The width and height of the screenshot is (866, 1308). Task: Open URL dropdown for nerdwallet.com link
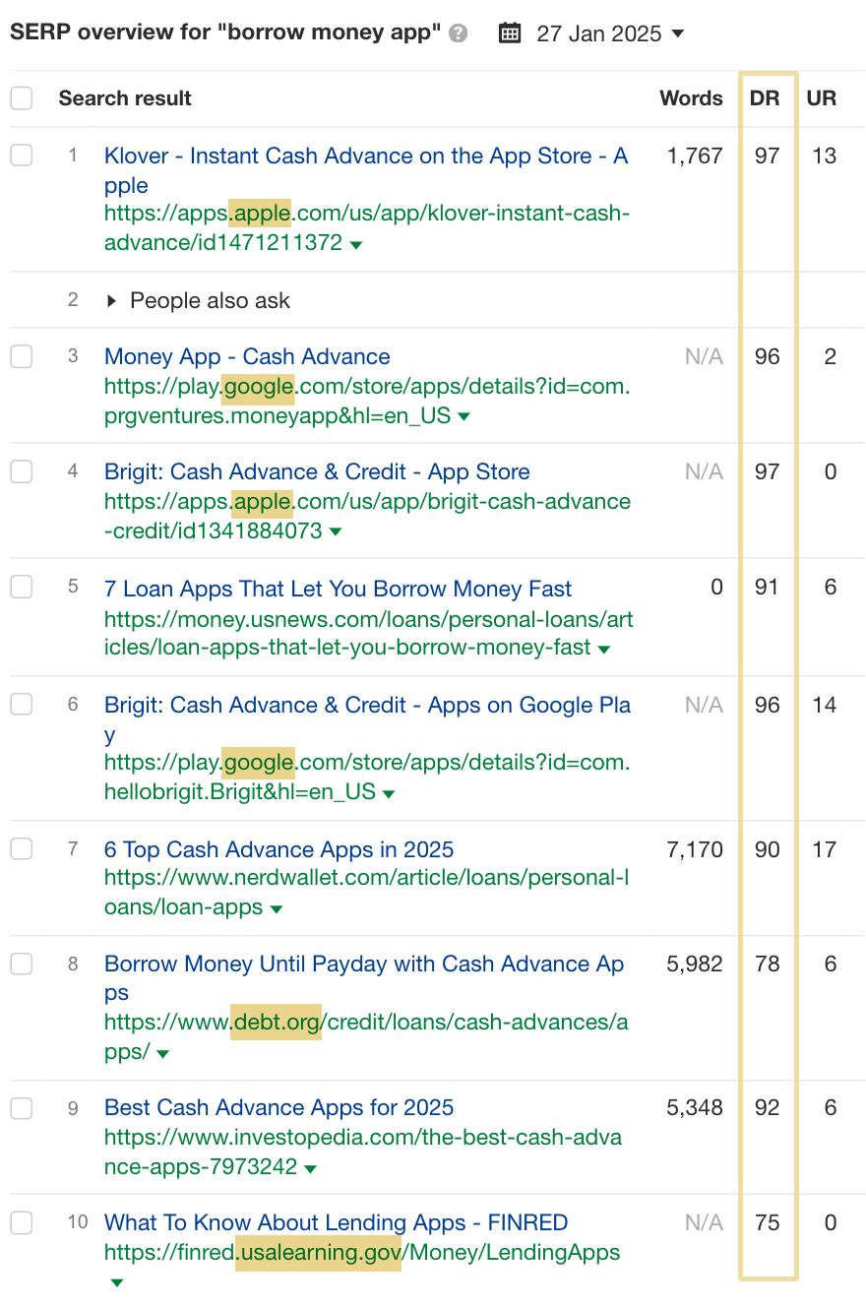(277, 909)
